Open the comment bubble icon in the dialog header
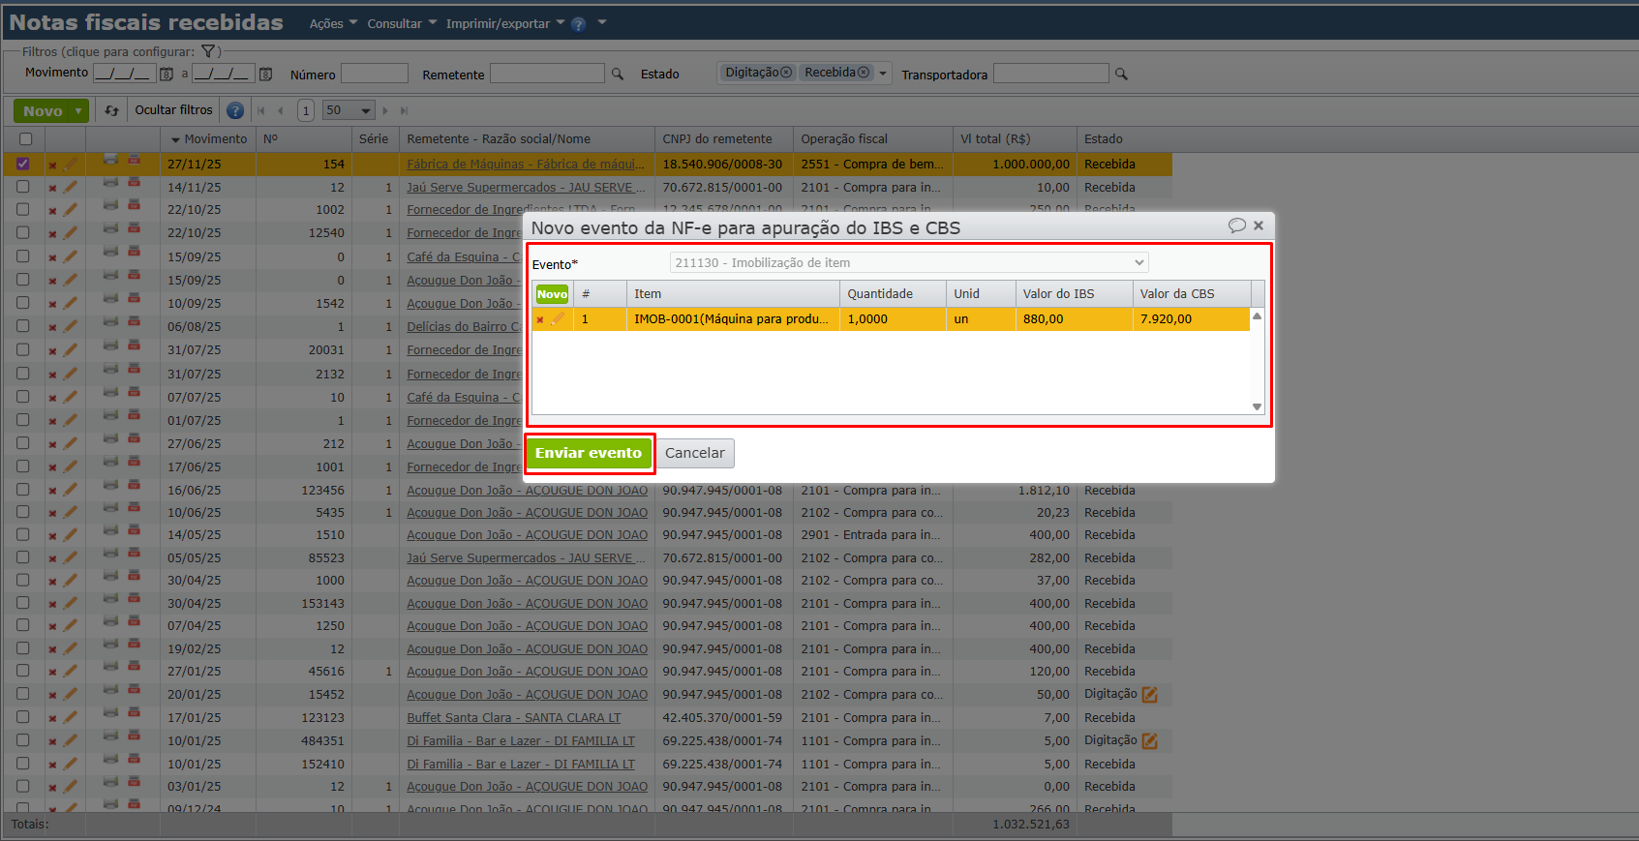Viewport: 1639px width, 841px height. coord(1237,225)
